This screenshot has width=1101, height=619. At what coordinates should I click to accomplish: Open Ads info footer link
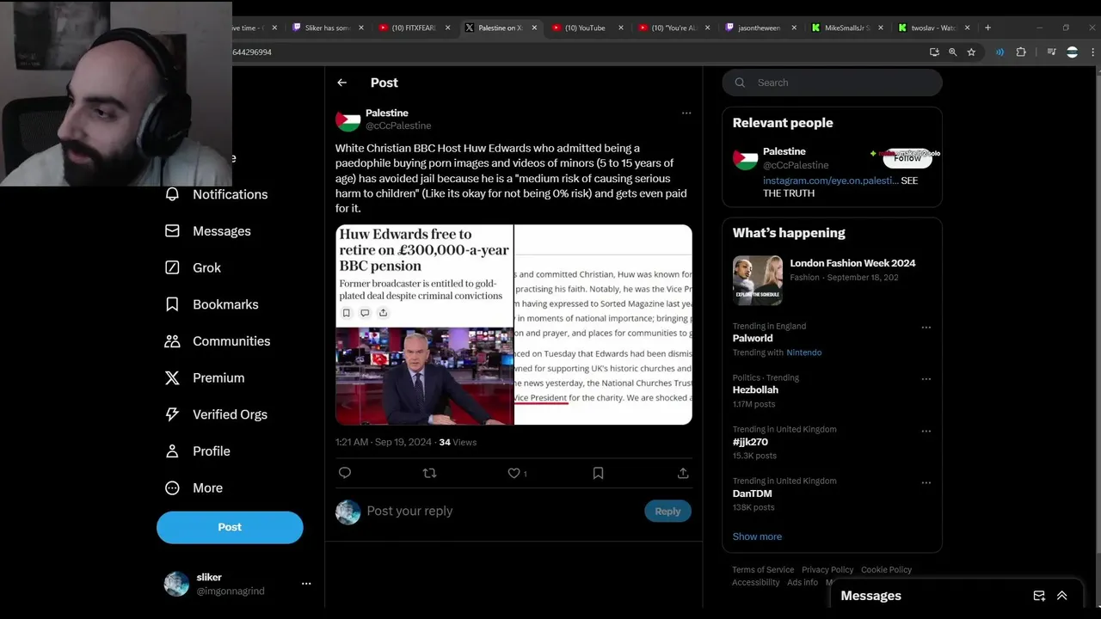point(803,582)
